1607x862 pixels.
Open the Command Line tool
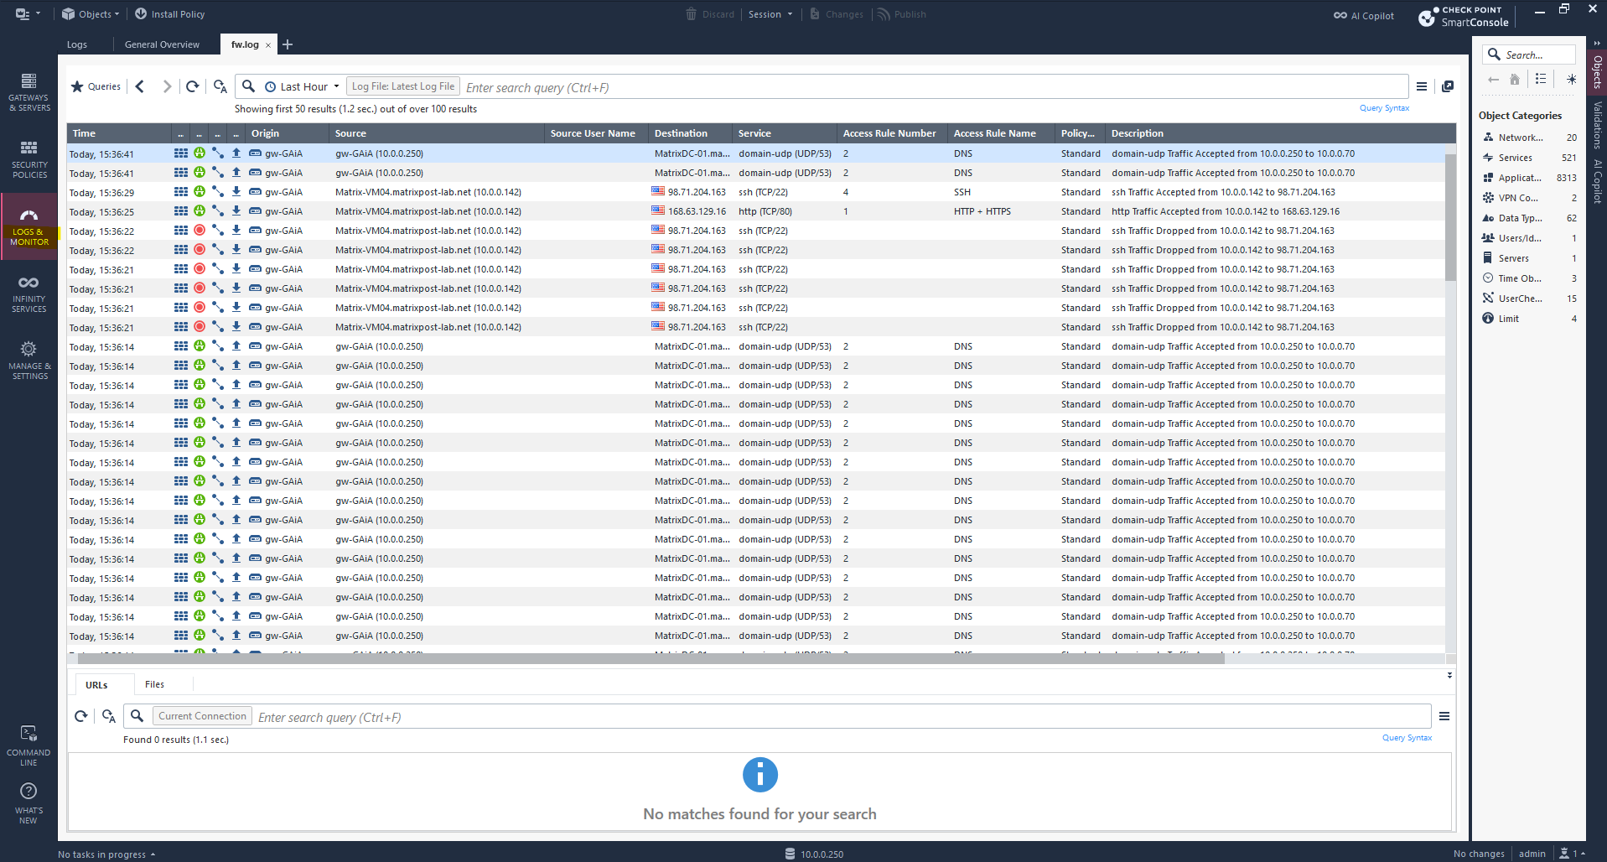29,745
